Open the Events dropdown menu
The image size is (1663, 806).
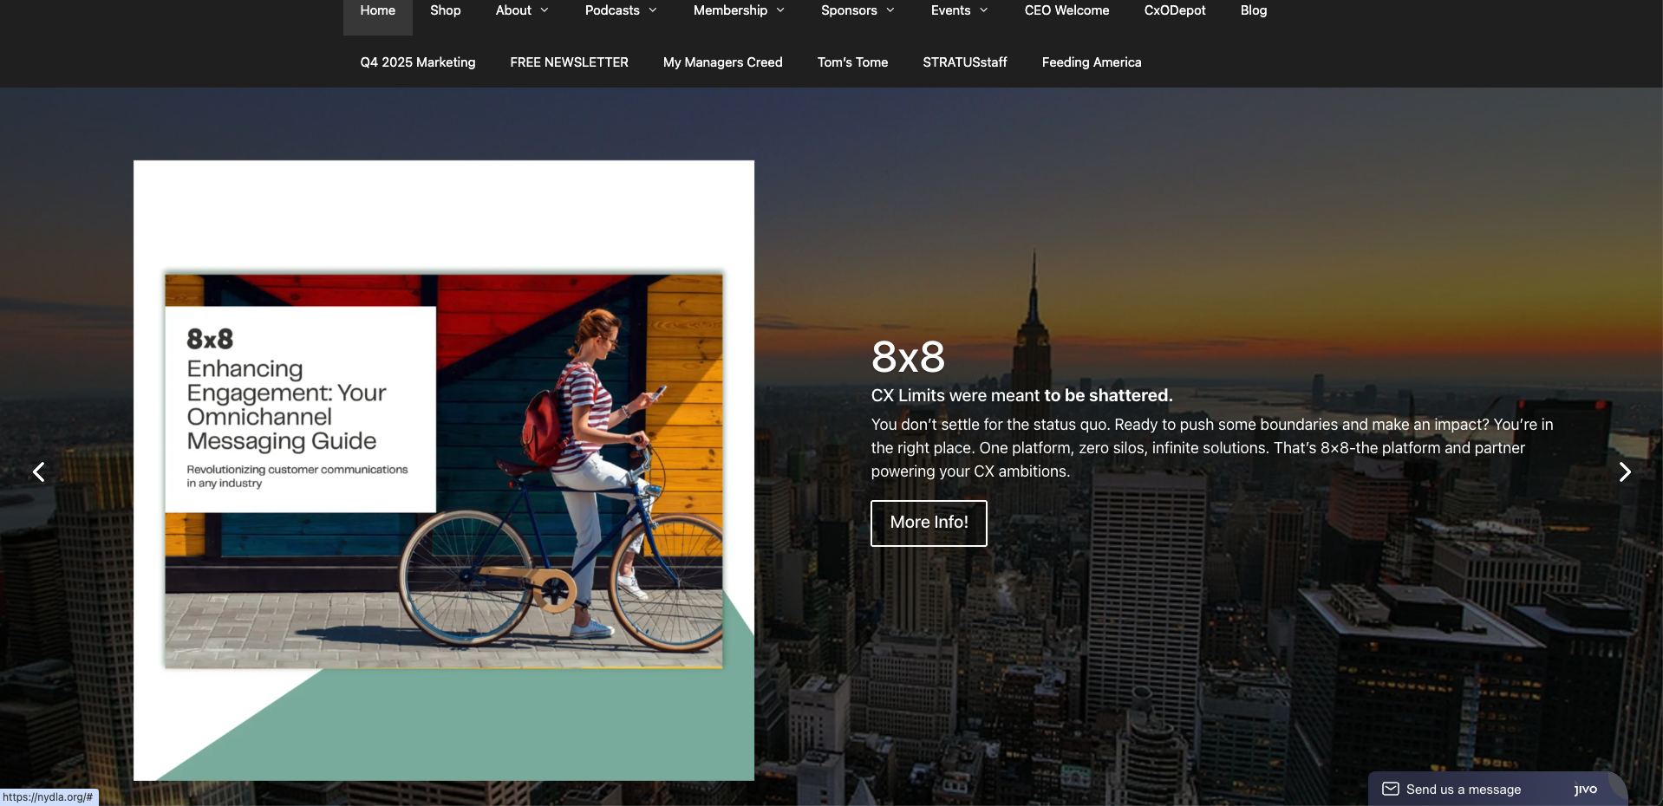(x=959, y=10)
